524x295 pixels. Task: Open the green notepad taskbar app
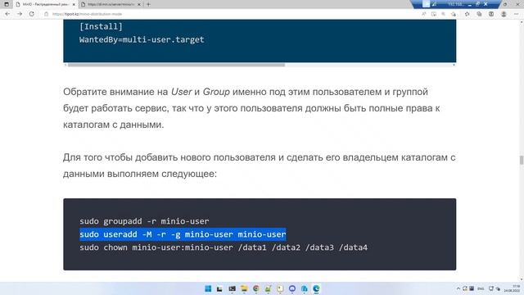tap(268, 288)
